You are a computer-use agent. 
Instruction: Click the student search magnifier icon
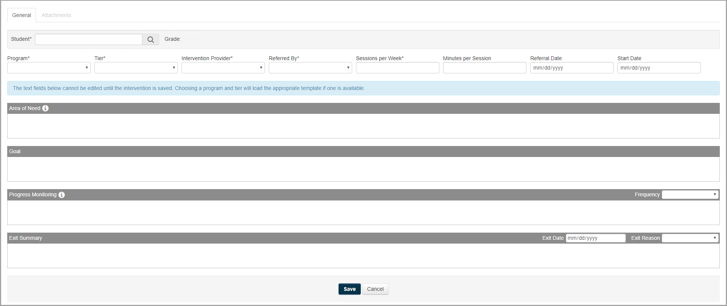click(150, 39)
